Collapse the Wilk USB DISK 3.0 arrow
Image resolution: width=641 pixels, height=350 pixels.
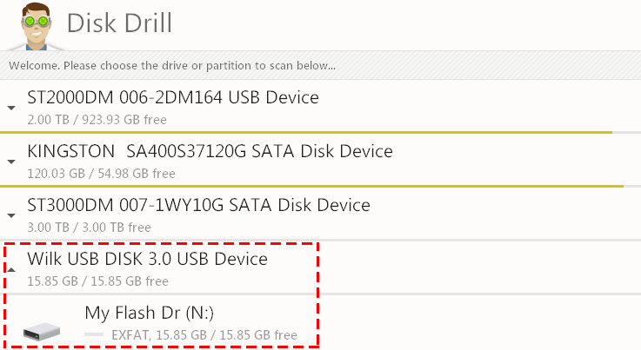click(x=11, y=269)
